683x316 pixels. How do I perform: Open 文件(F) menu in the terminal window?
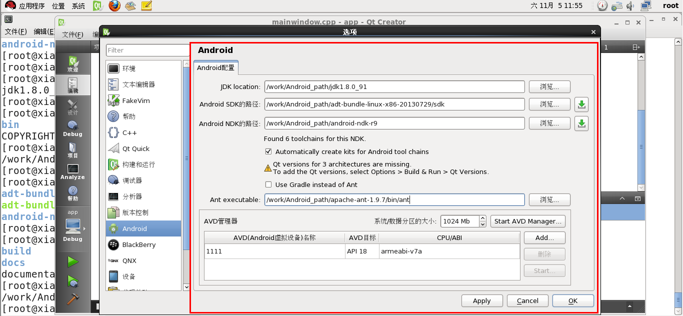coord(16,31)
